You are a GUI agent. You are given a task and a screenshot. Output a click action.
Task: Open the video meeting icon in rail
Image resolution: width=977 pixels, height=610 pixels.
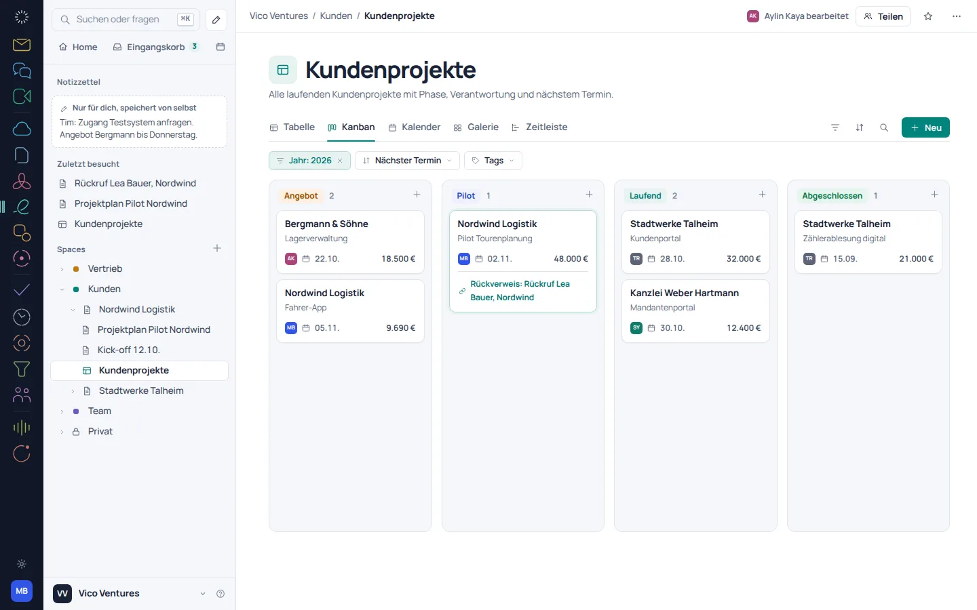point(22,96)
